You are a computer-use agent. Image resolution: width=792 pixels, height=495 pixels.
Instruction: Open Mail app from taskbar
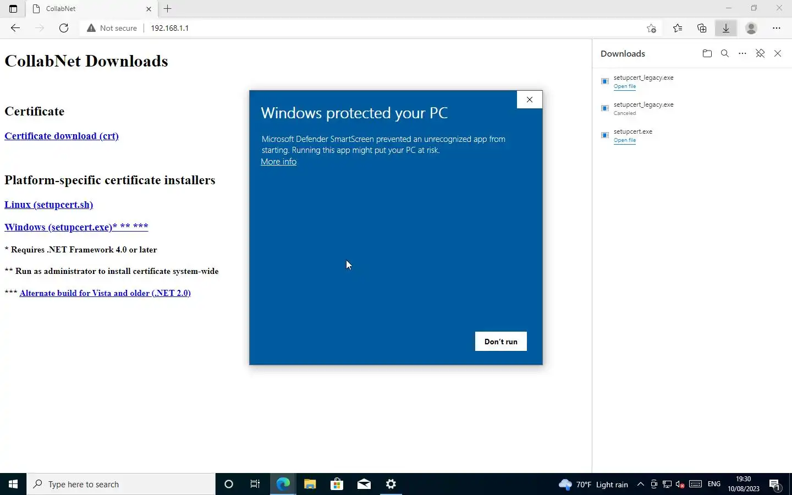(x=364, y=484)
